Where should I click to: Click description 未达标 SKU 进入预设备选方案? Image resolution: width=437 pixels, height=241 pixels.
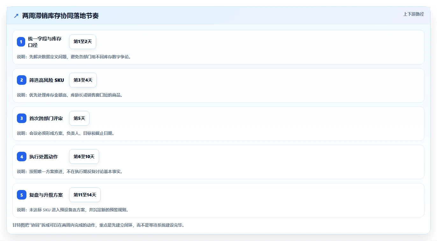pos(73,210)
